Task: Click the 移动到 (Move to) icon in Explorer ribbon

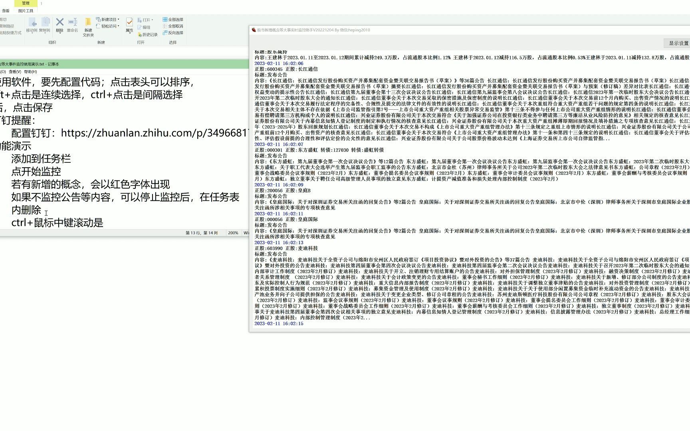Action: [32, 25]
